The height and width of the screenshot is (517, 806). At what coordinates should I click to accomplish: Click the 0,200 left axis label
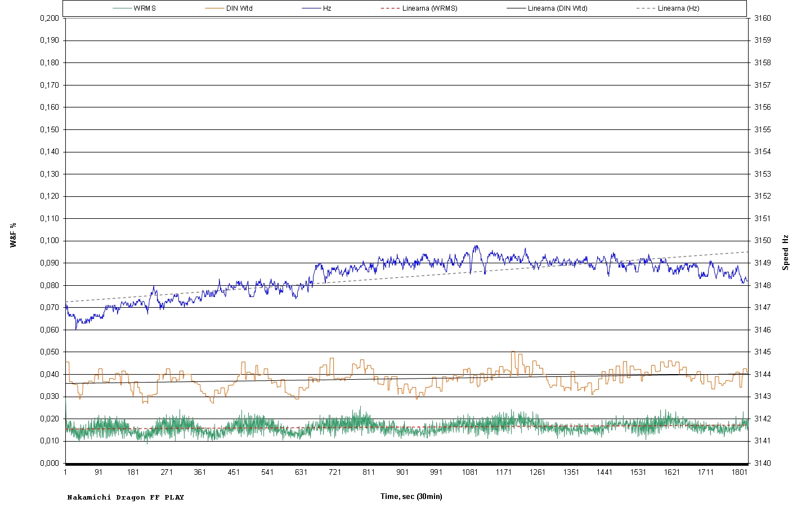pos(50,18)
